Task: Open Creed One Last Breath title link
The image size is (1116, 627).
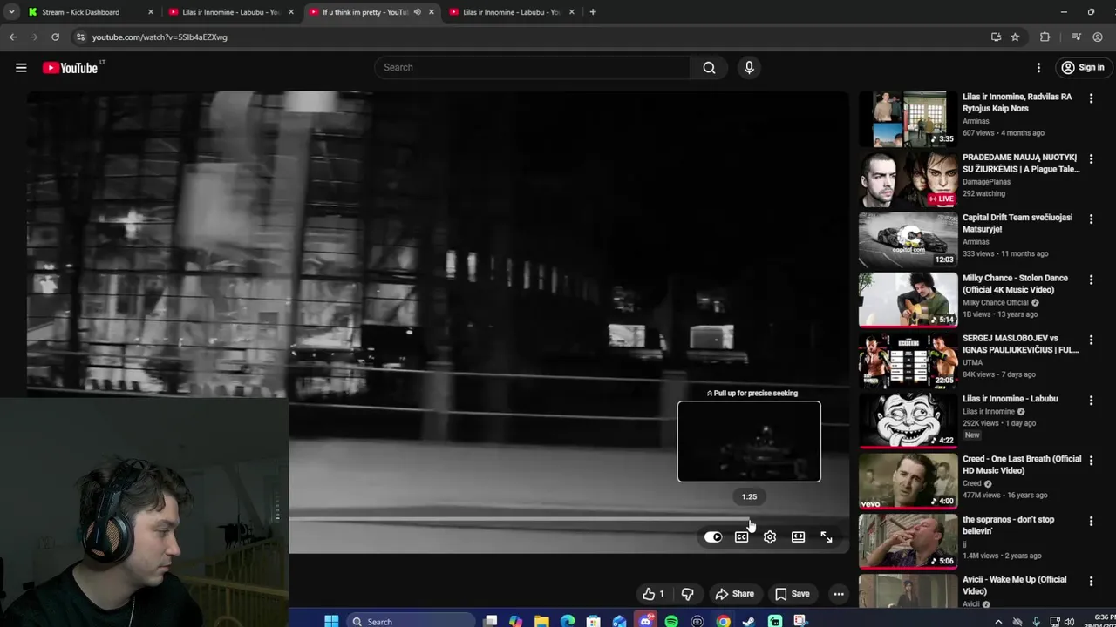Action: [x=1022, y=464]
